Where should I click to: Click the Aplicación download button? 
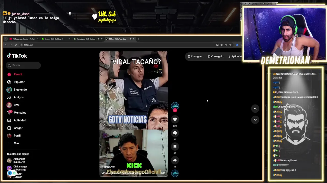[x=235, y=56]
